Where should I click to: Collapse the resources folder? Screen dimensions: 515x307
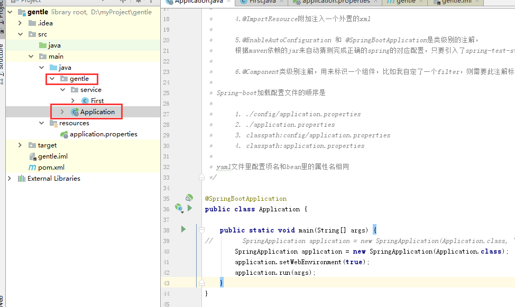pyautogui.click(x=41, y=123)
